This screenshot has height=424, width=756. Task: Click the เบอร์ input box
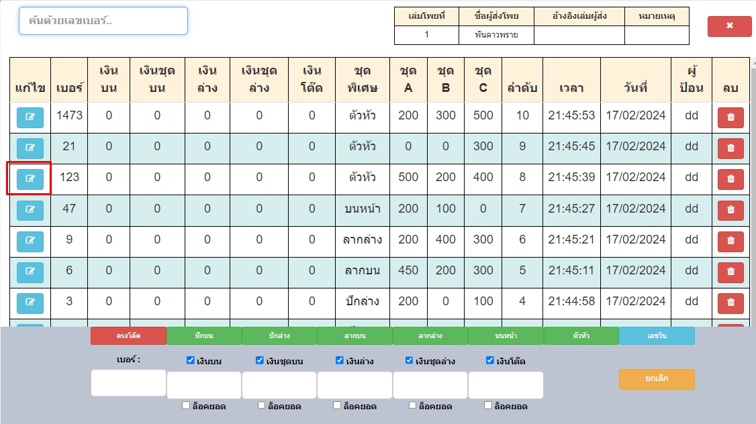pos(128,382)
